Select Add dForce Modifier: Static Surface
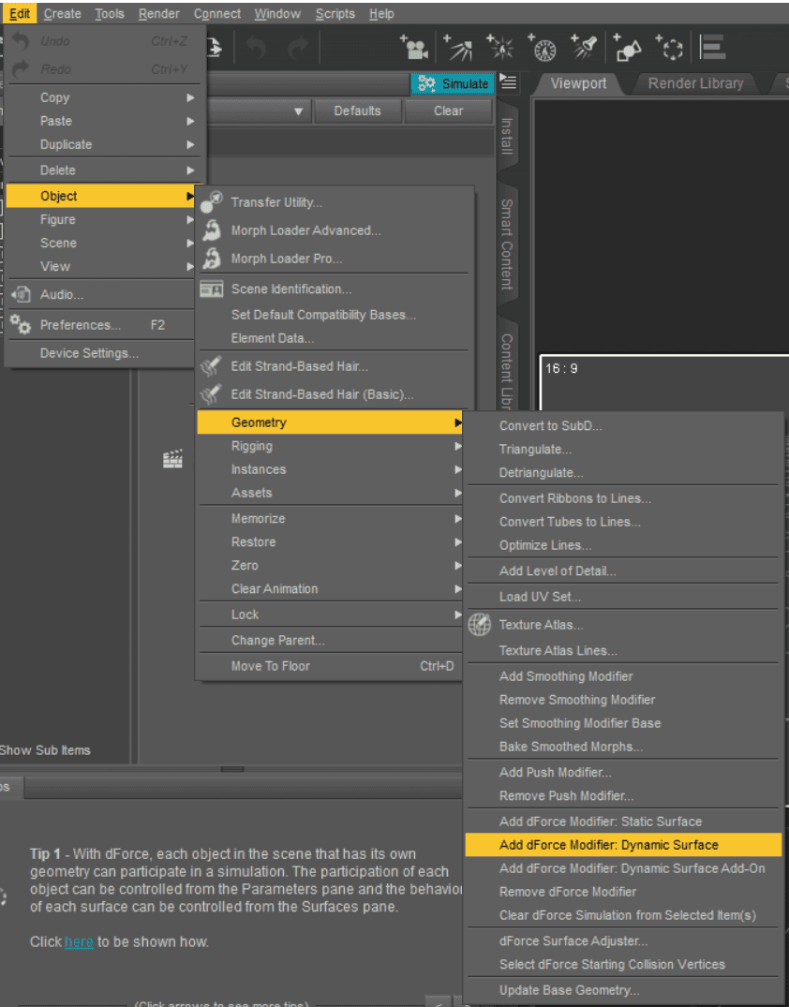789x1007 pixels. click(601, 821)
